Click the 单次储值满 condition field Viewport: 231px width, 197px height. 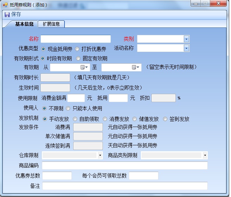pyautogui.click(x=88, y=136)
